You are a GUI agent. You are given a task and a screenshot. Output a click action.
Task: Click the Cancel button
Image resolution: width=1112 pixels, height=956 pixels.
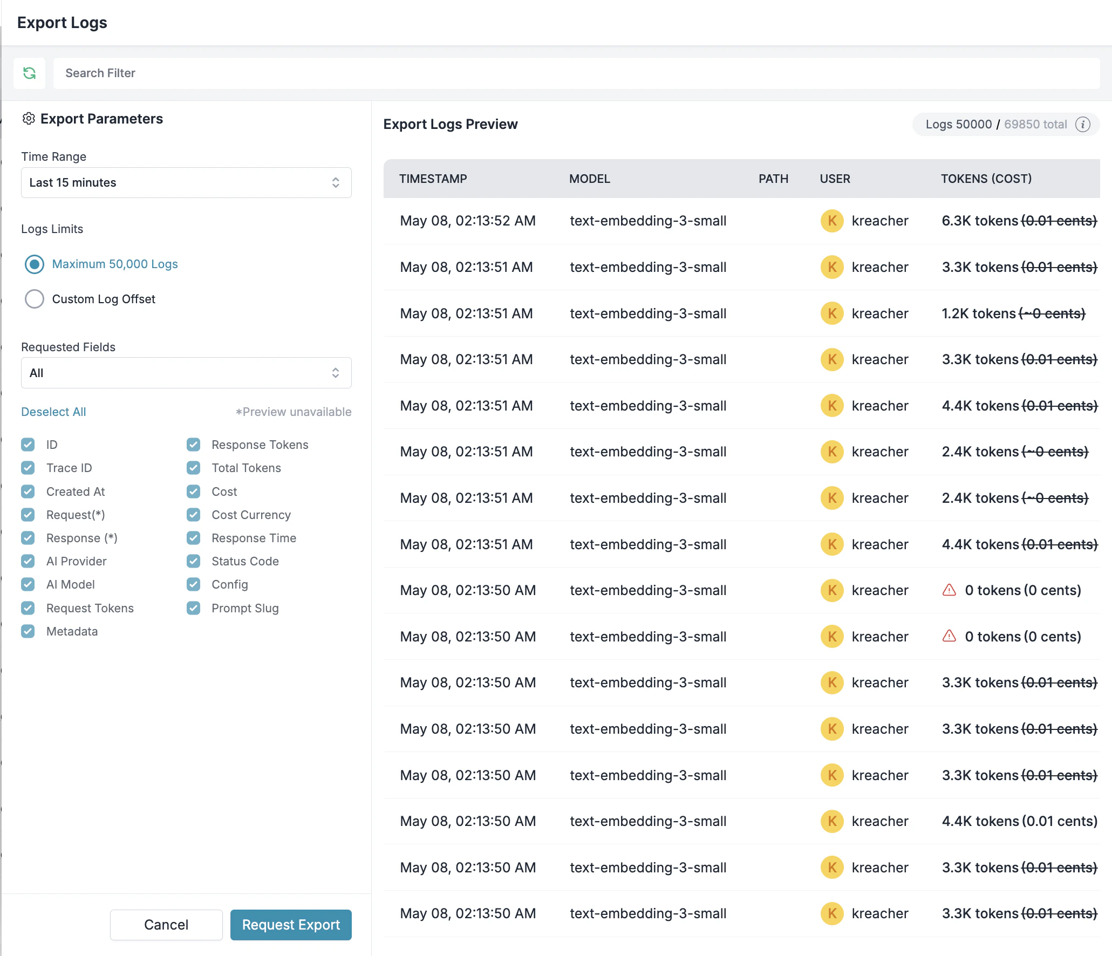(x=166, y=925)
